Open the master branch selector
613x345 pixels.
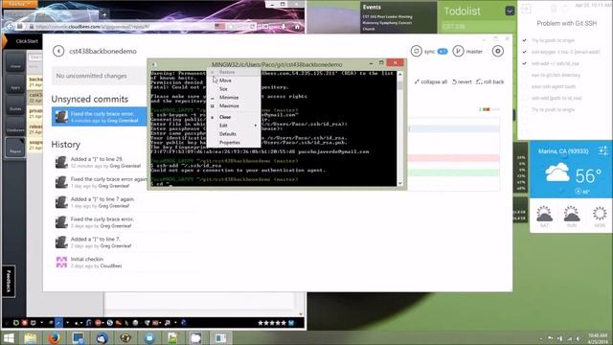coord(467,51)
